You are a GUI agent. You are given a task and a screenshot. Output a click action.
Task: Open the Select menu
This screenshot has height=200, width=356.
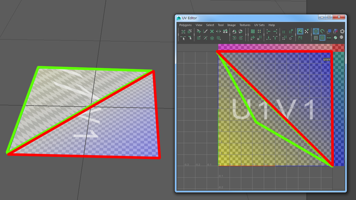coord(210,25)
